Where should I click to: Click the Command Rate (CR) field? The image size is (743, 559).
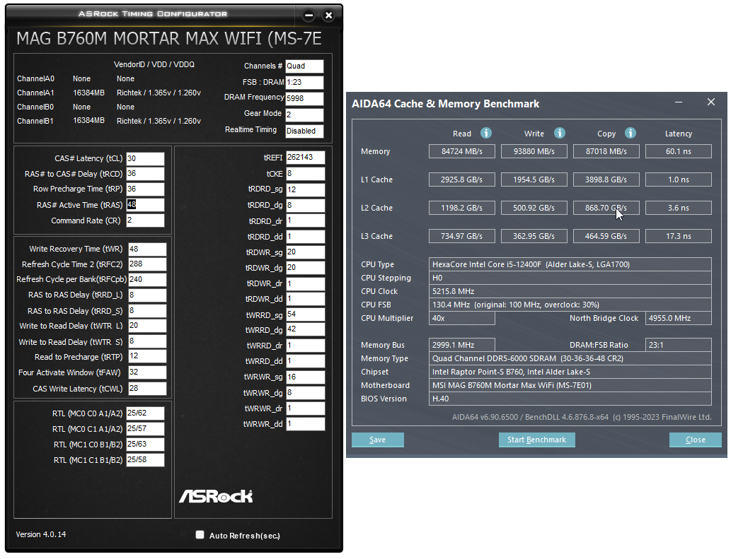145,220
